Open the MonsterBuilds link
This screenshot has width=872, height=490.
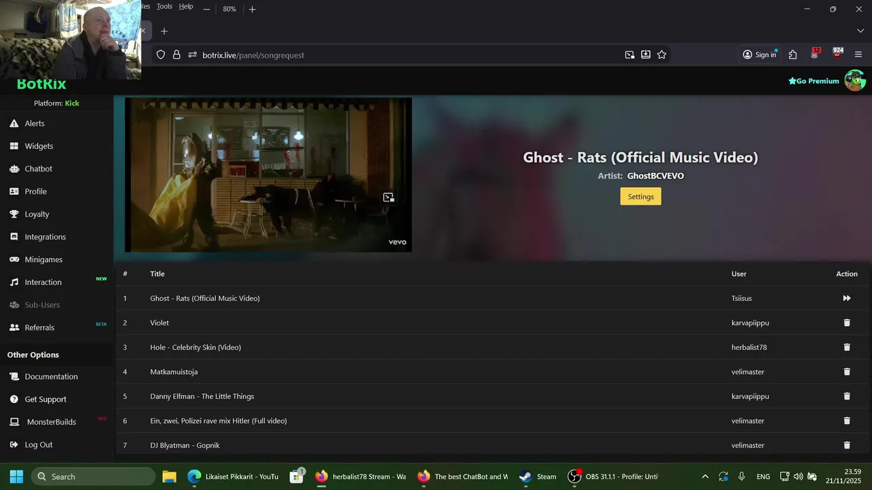tap(51, 422)
